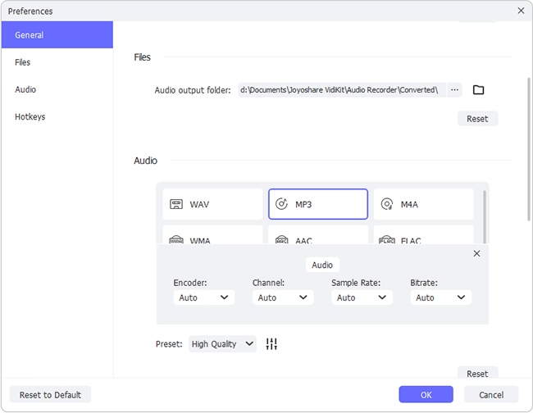Switch to the General section
This screenshot has height=413, width=533.
tap(57, 34)
